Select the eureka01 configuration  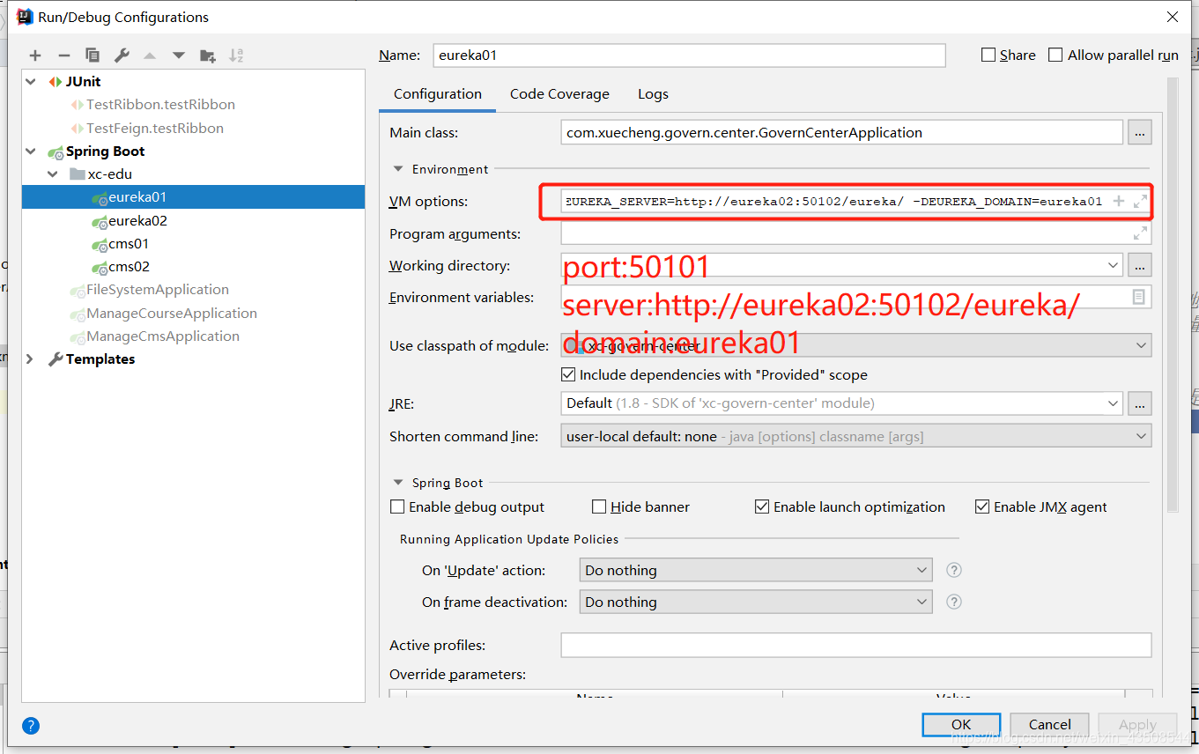click(x=193, y=197)
